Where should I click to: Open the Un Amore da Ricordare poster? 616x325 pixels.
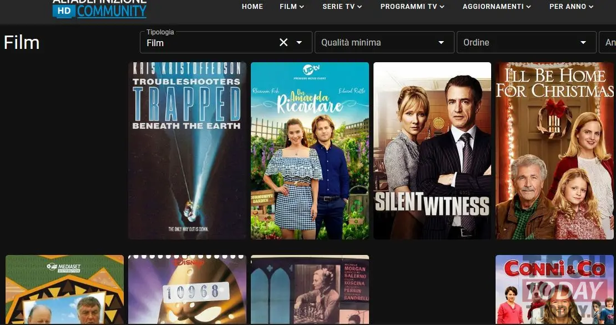click(x=310, y=151)
